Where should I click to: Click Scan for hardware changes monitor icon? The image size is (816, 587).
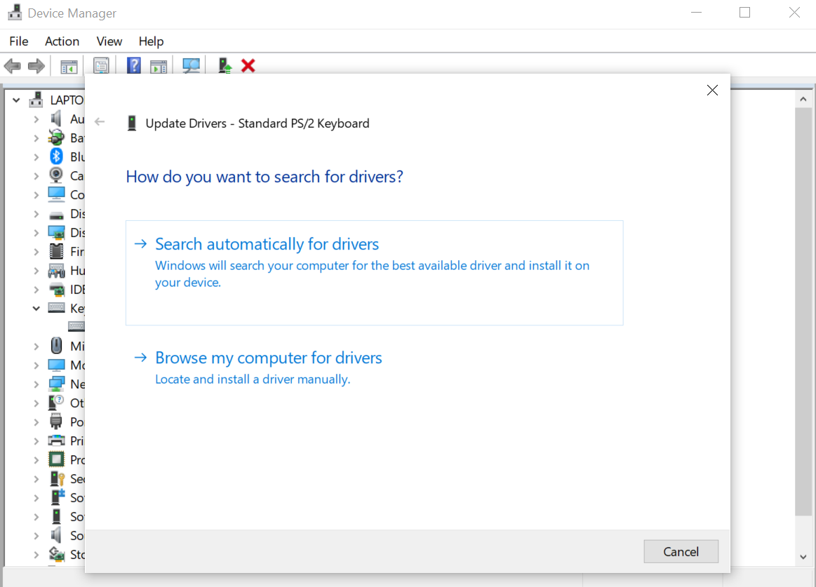[x=191, y=65]
